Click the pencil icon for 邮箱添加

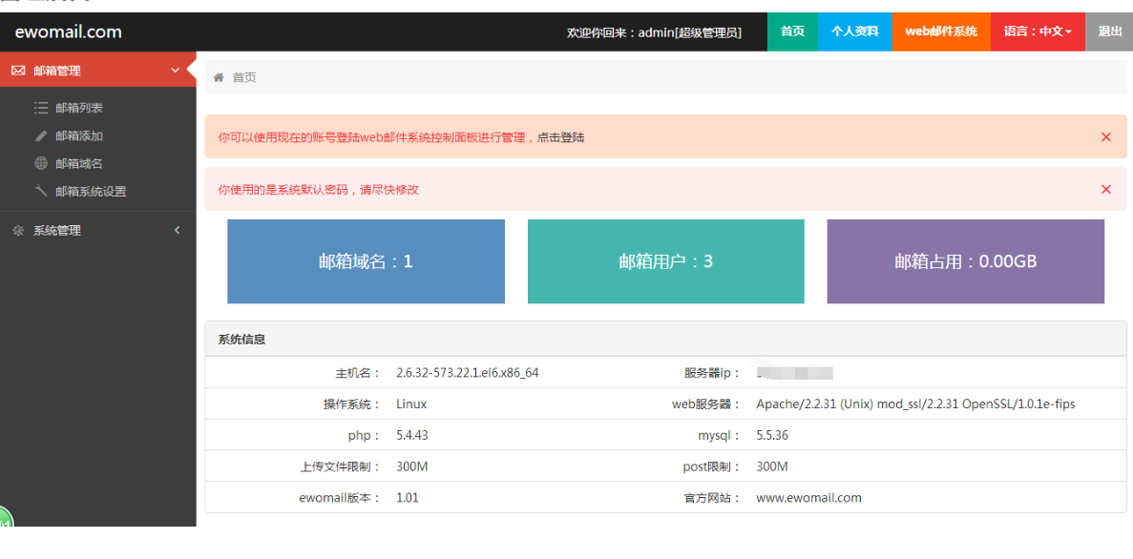coord(40,135)
